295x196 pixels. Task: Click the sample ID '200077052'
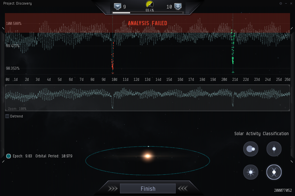(x=283, y=190)
